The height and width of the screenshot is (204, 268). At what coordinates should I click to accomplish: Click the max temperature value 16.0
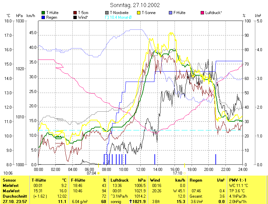pyautogui.click(x=63, y=191)
